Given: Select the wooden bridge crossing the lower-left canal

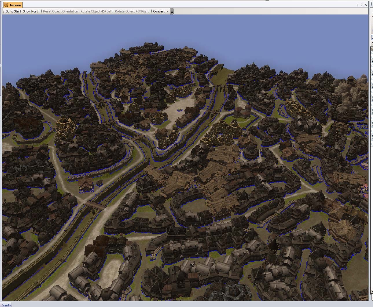Looking at the screenshot, I should (x=94, y=205).
